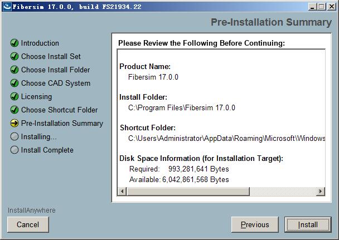Screen dimensions: 339x240
Task: Click the green checkmark icon beside Introduction
Action: (x=14, y=43)
